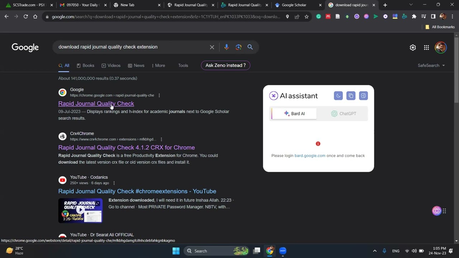The image size is (459, 258).
Task: Open the floating pink assistant bubble
Action: point(437,211)
